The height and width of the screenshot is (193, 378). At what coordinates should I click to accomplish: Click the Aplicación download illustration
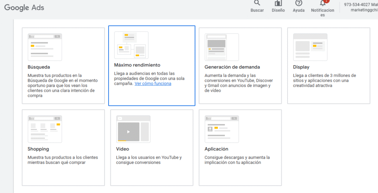pyautogui.click(x=221, y=129)
